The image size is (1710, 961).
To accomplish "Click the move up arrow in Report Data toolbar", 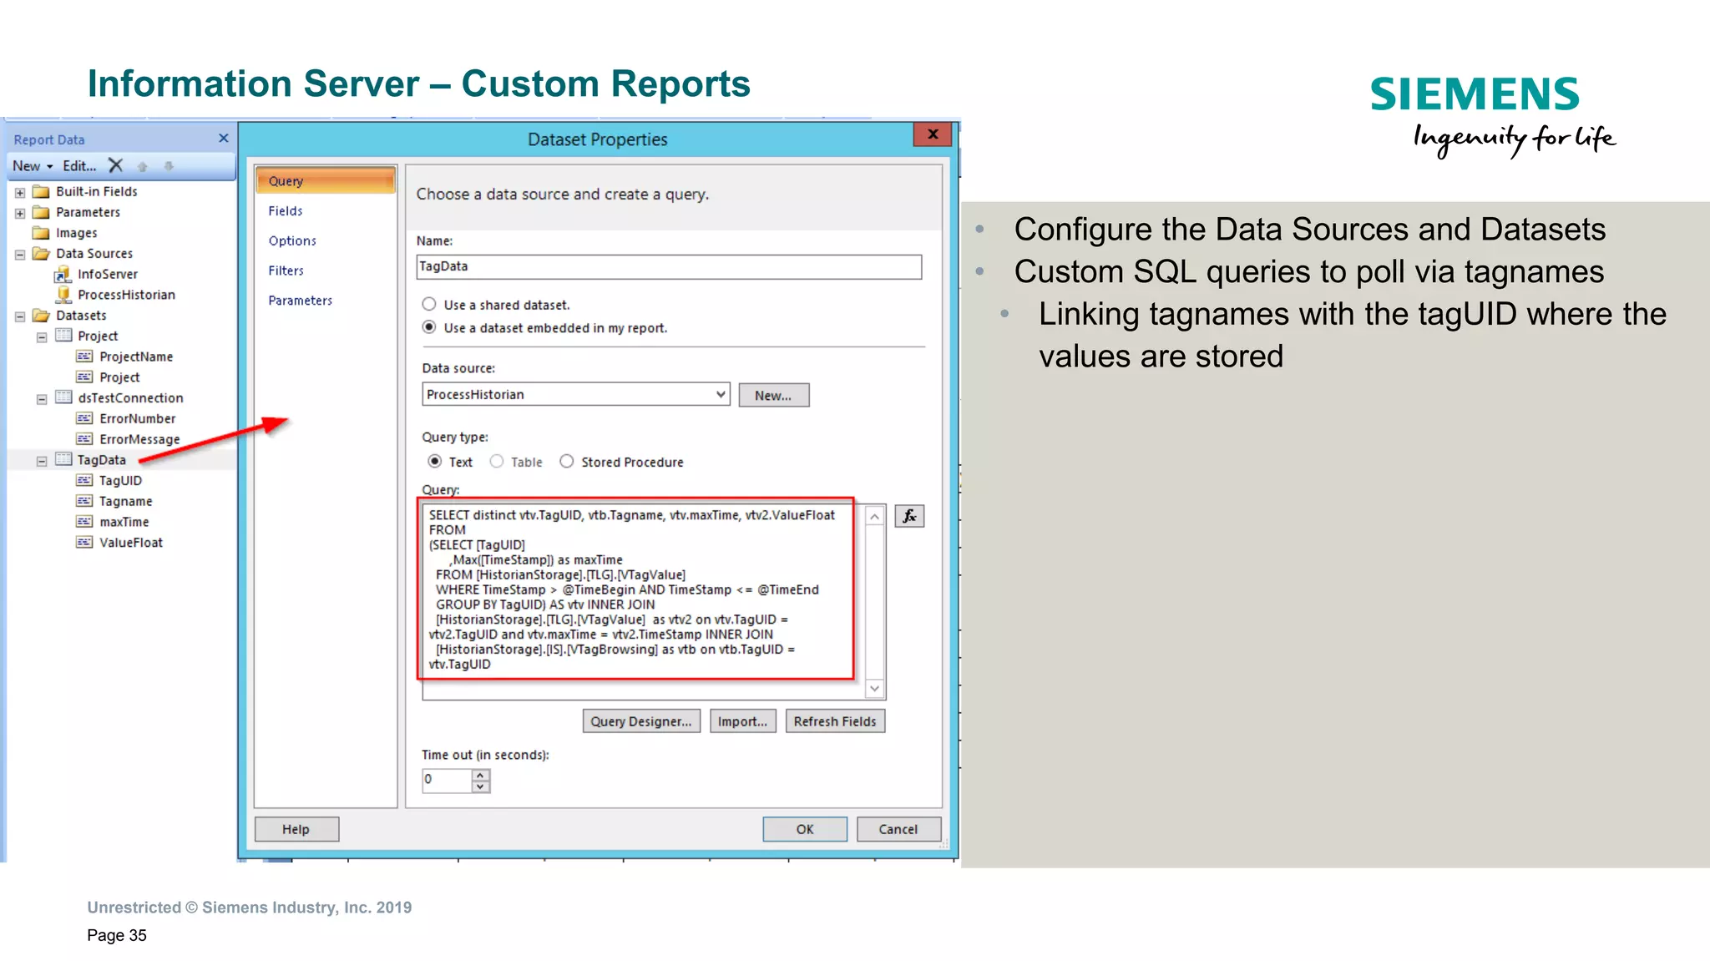I will [143, 166].
